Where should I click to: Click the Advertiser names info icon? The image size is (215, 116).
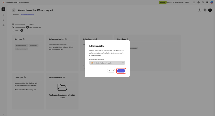pyautogui.click(x=64, y=77)
